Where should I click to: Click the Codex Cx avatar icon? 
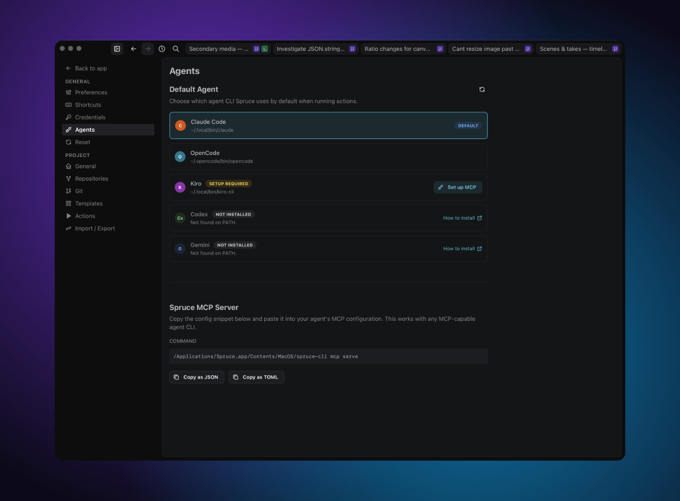point(180,218)
